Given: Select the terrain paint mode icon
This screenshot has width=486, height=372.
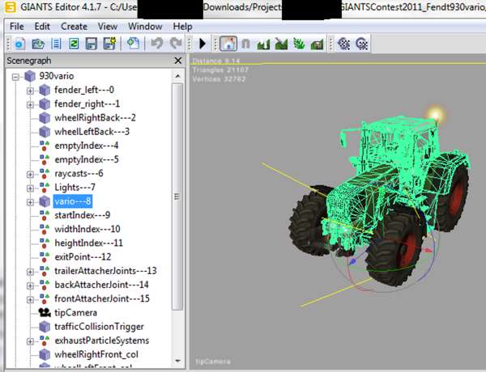Looking at the screenshot, I should tap(281, 44).
